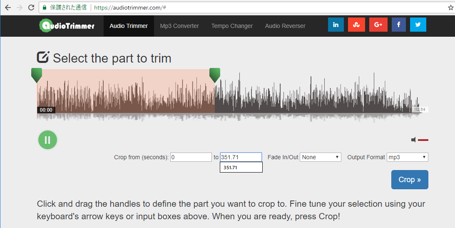Go back with browser arrow
The height and width of the screenshot is (228, 455).
(x=7, y=8)
